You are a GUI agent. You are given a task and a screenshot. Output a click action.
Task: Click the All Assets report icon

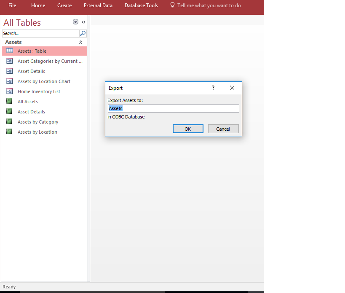(9, 101)
